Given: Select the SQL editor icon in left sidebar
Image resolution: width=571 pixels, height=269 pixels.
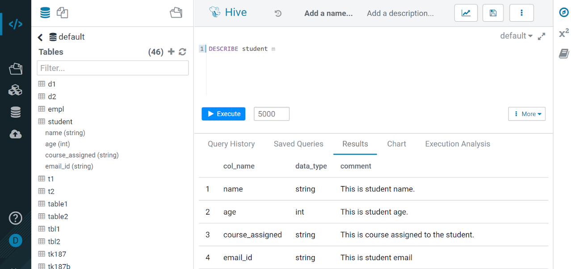Looking at the screenshot, I should (15, 24).
